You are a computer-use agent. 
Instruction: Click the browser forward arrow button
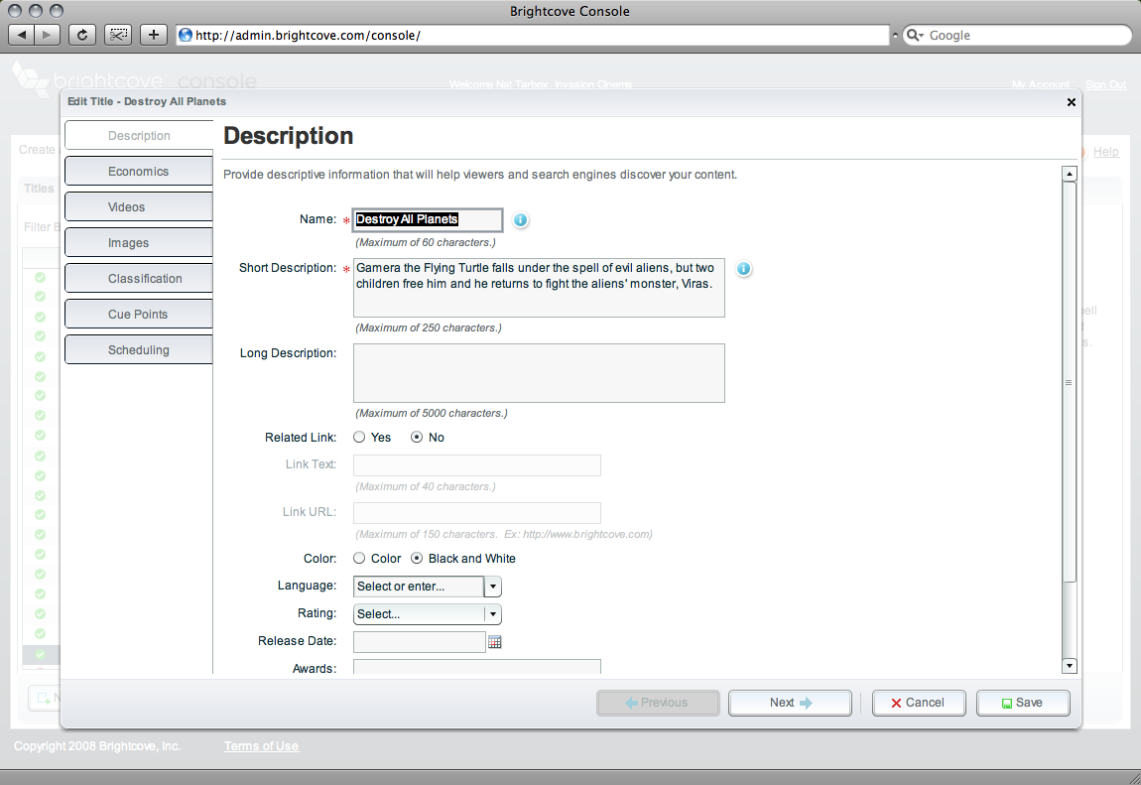(48, 35)
